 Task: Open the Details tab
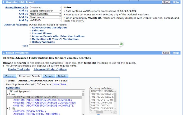pyautogui.click(x=62, y=76)
